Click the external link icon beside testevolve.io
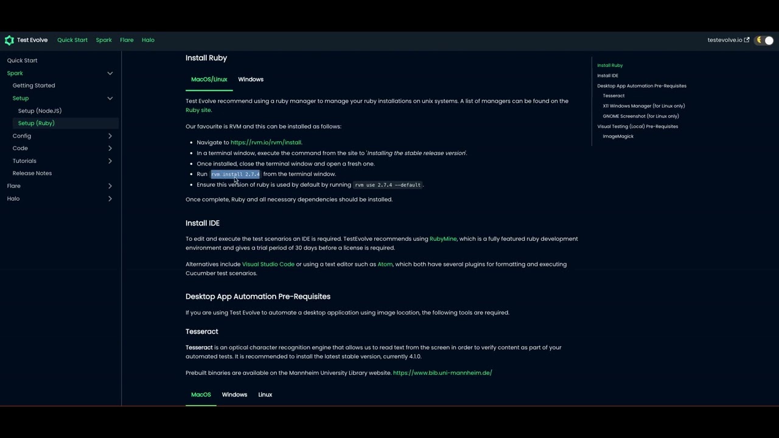The width and height of the screenshot is (779, 438). pyautogui.click(x=747, y=40)
